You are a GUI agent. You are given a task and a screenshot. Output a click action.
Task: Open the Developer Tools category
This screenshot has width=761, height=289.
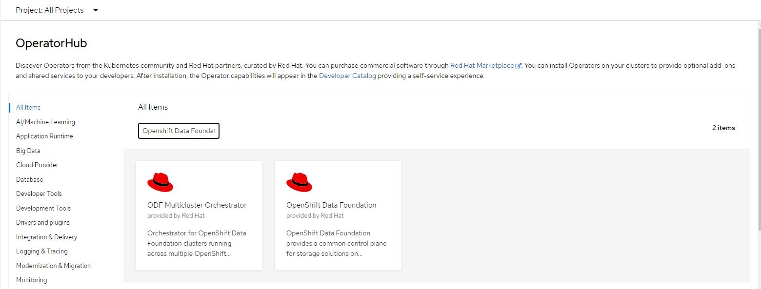39,194
